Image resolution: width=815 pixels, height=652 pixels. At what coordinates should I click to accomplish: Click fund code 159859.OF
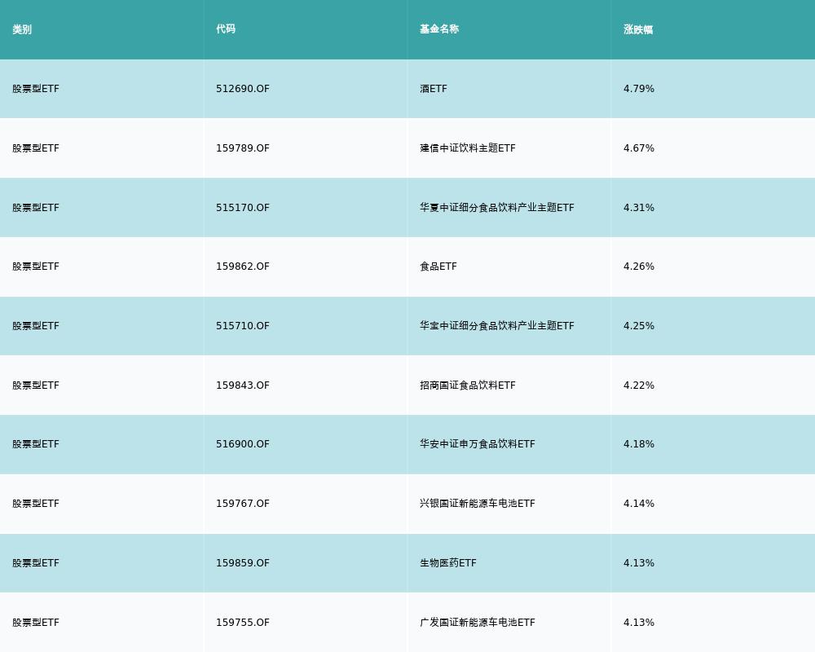(243, 563)
